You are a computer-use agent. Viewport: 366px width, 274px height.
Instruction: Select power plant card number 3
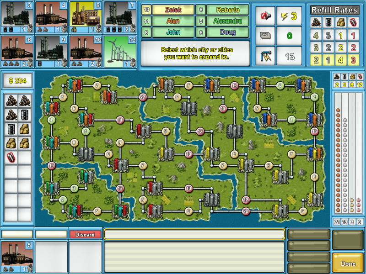[x=17, y=17]
